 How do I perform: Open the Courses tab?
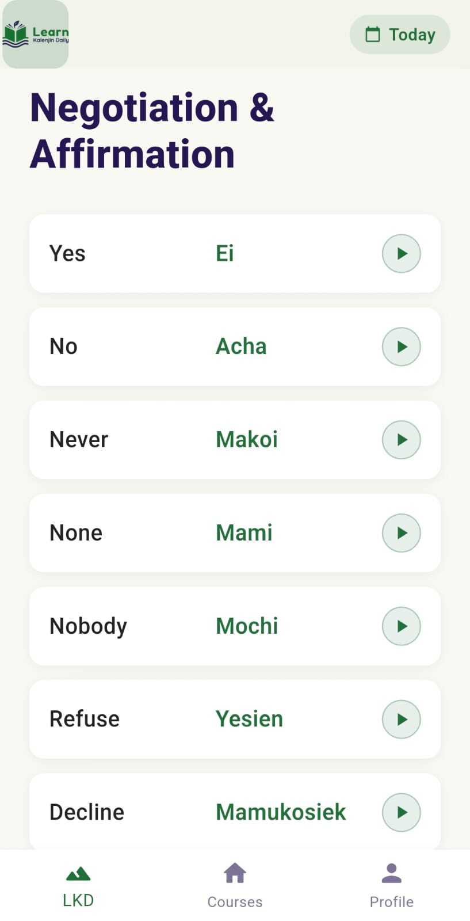pyautogui.click(x=235, y=886)
